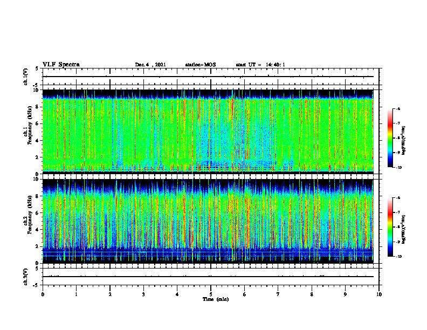Click the "-5" tick on ch.3(V) axis
Viewport: 427px width, 330px height.
[36, 285]
